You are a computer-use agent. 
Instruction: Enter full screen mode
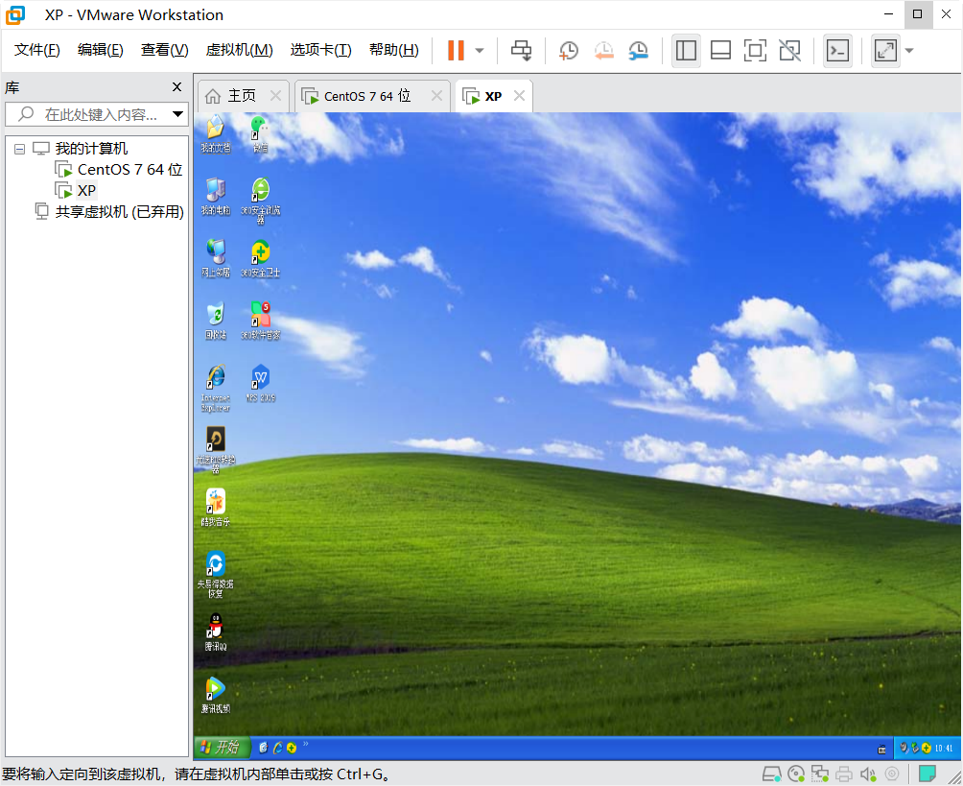(x=755, y=51)
